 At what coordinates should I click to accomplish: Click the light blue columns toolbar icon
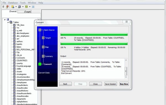pos(33,7)
